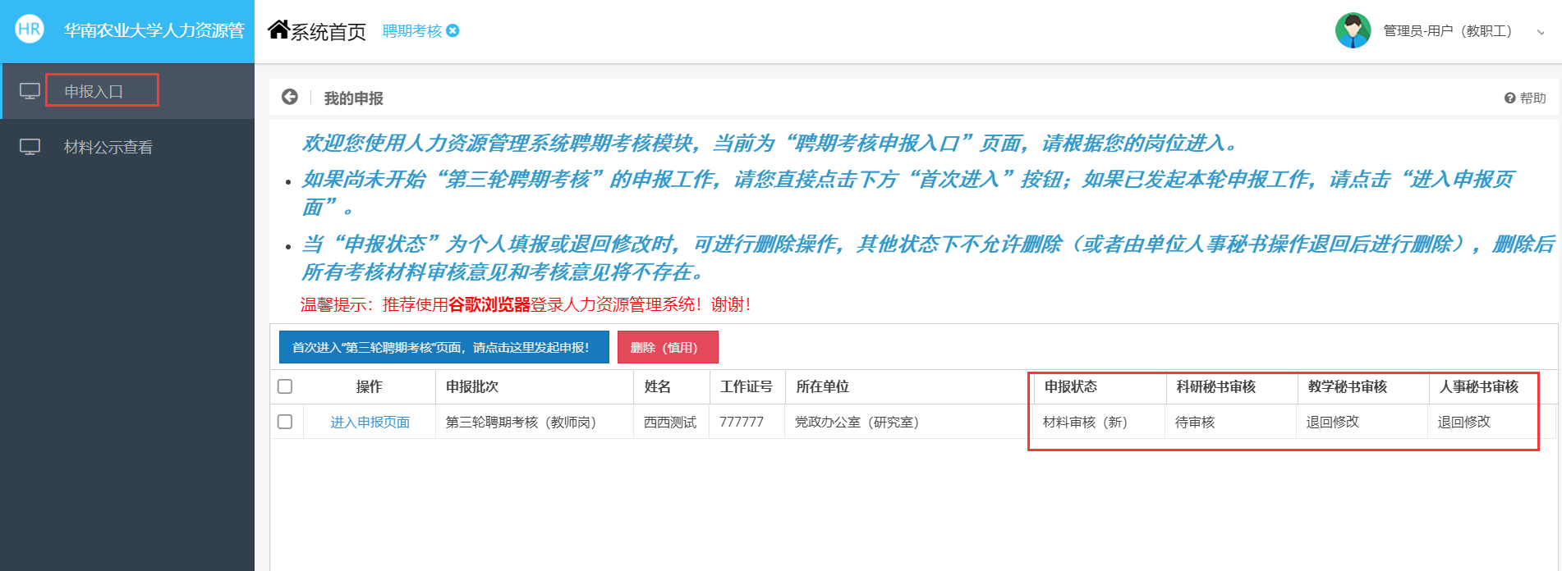1562x571 pixels.
Task: Click the monitor icon beside 申报入口
Action: point(30,91)
